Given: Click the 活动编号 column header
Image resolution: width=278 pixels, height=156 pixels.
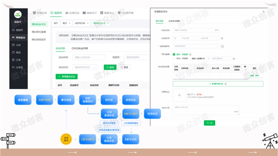Looking at the screenshot, I should tap(74, 85).
